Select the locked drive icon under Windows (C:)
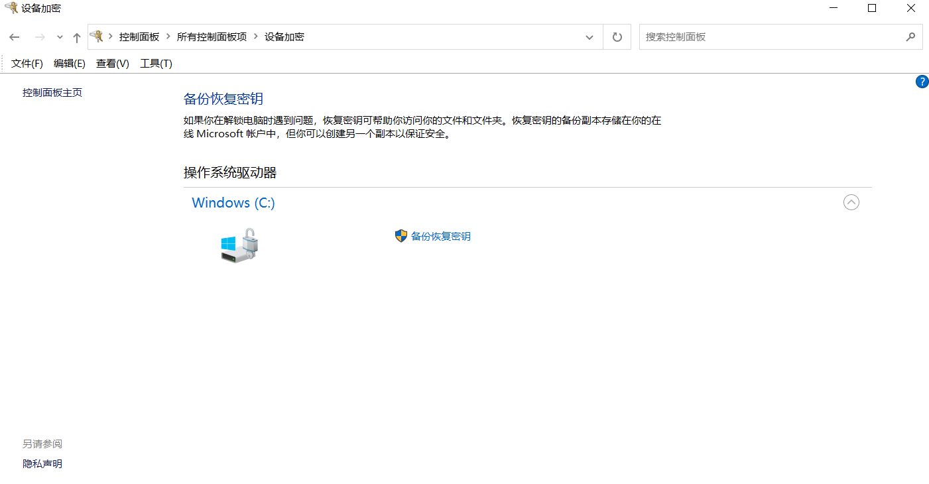Viewport: 929px width, 484px height. coord(239,245)
